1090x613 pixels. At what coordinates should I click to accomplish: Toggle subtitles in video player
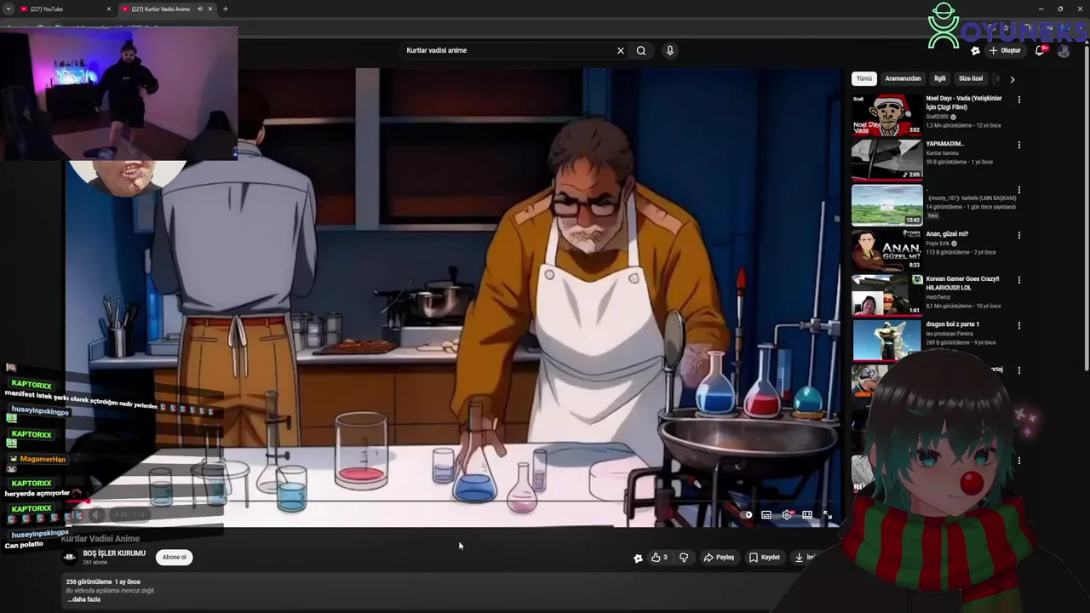pyautogui.click(x=766, y=514)
